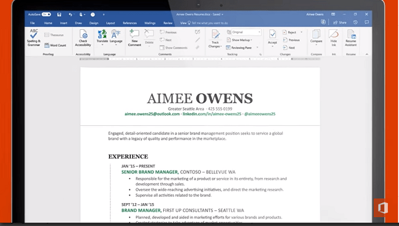Click the @aimeeowens25 handle link
The height and width of the screenshot is (226, 399).
(x=260, y=114)
